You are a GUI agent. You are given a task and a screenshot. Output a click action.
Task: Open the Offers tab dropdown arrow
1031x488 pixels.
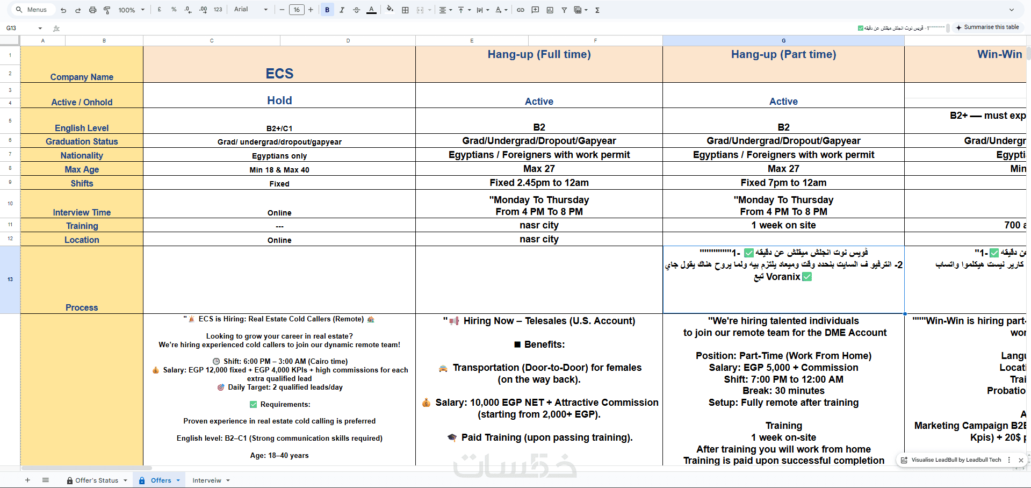[178, 480]
